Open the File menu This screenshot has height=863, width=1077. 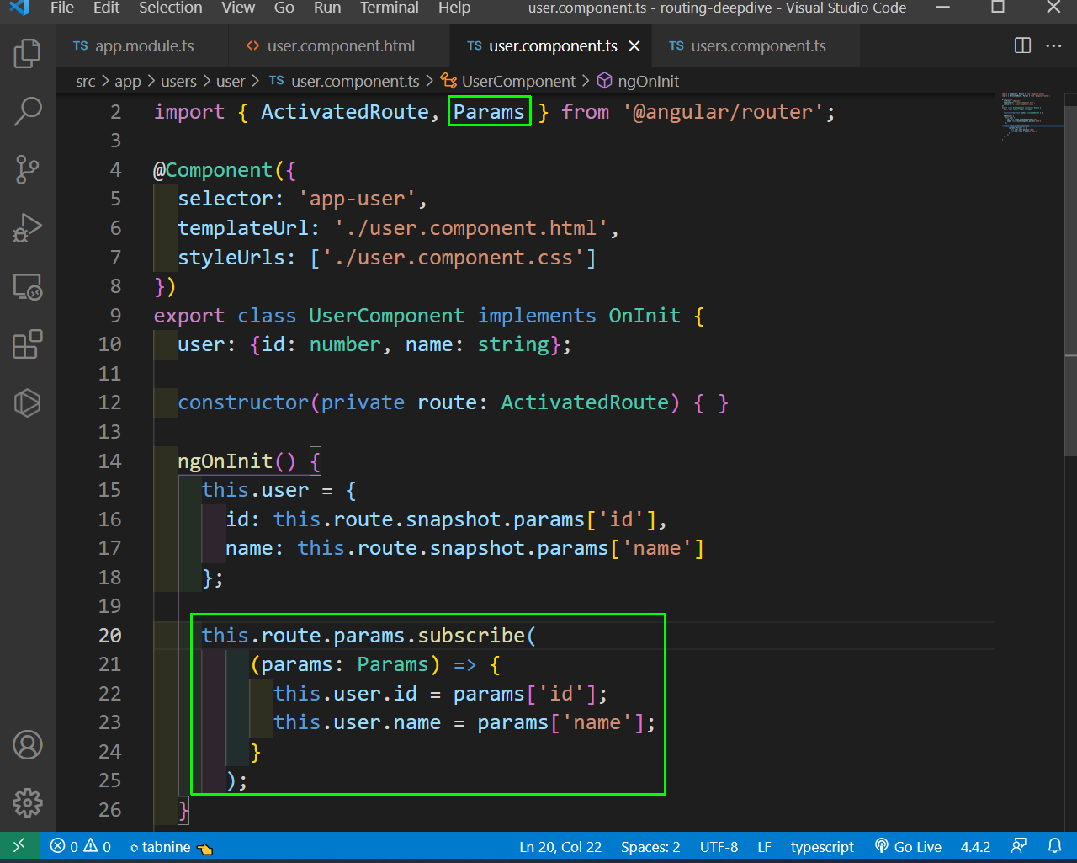pos(62,8)
